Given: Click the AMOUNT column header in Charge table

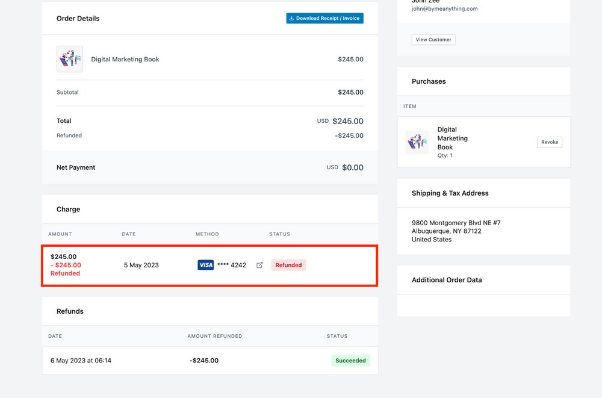Looking at the screenshot, I should pyautogui.click(x=59, y=234).
